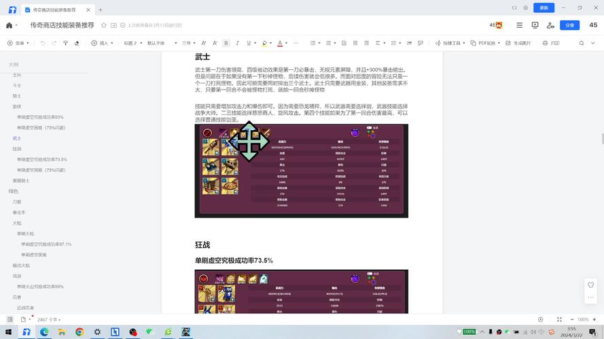Open the word count 2467 个字 dropdown

(48, 320)
